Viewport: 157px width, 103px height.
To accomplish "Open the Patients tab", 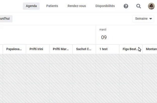I will click(x=52, y=6).
